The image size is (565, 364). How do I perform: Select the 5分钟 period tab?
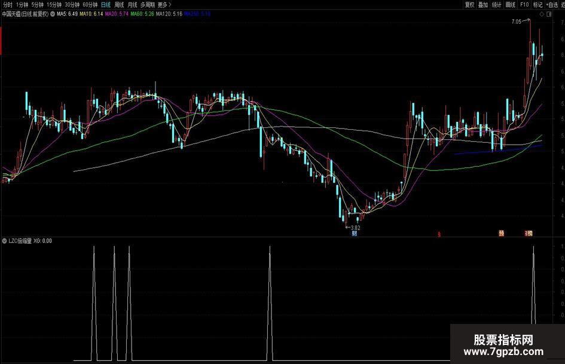click(37, 5)
